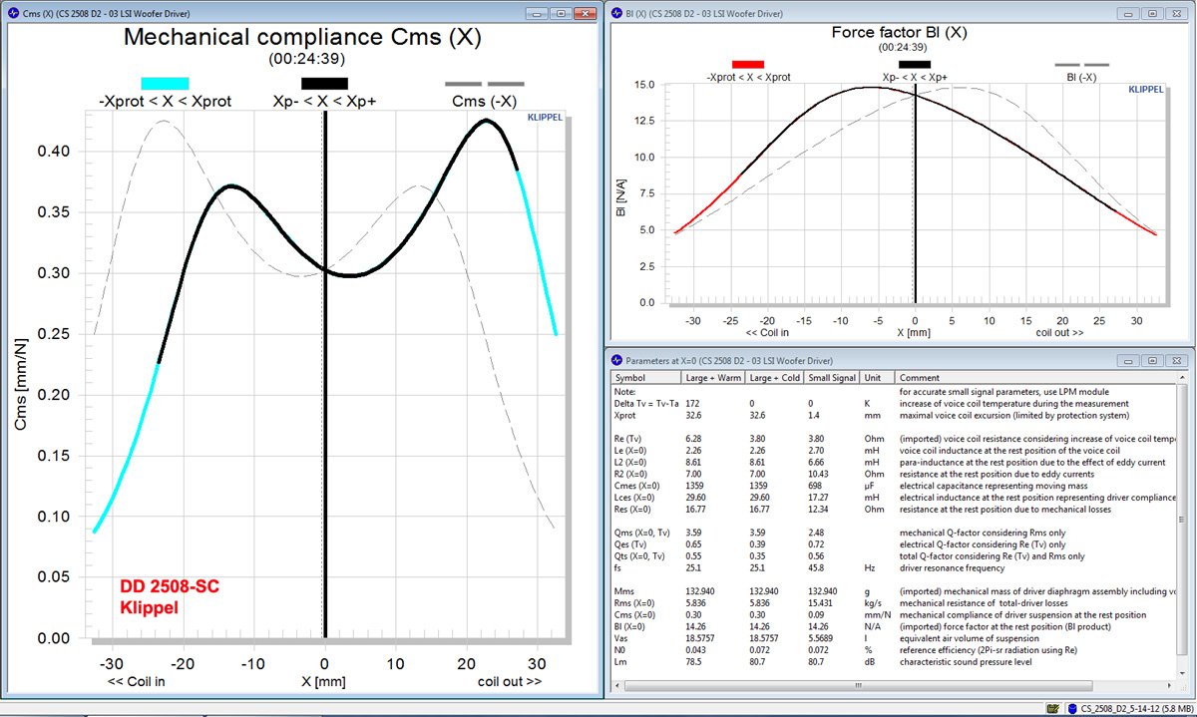Image resolution: width=1197 pixels, height=717 pixels.
Task: Close the Cms (X) chart window
Action: coord(584,13)
